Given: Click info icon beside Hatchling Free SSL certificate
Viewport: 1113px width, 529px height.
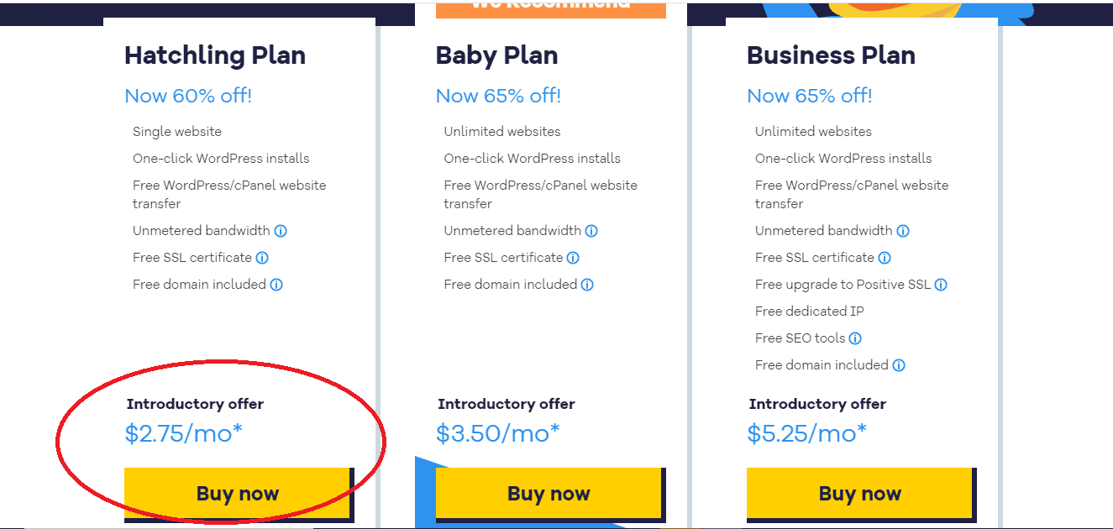Looking at the screenshot, I should (x=262, y=258).
